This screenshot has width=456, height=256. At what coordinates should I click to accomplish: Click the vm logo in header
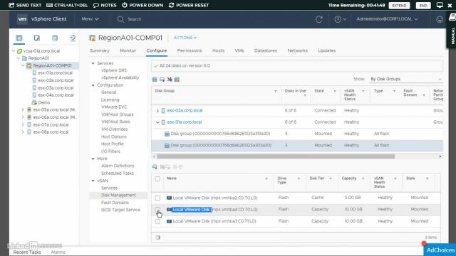coord(22,19)
